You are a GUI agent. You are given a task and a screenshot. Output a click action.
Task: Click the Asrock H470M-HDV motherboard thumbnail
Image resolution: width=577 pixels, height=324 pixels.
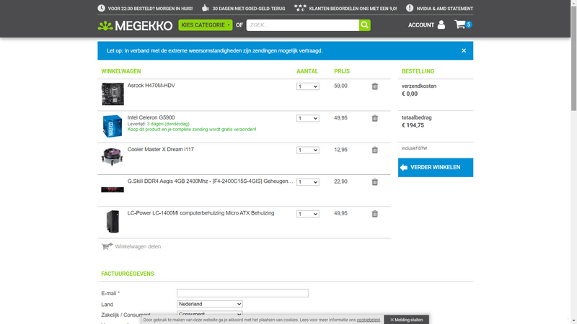tap(113, 94)
